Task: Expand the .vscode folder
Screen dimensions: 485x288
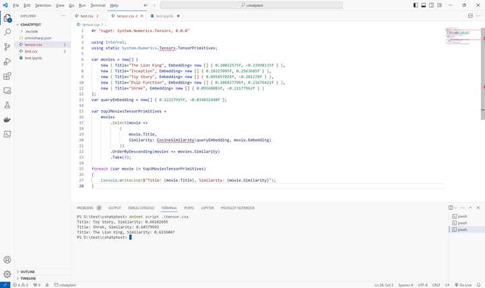Action: click(42, 31)
